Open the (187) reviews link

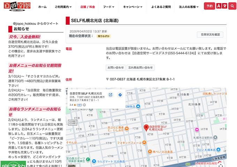pyautogui.click(x=79, y=105)
